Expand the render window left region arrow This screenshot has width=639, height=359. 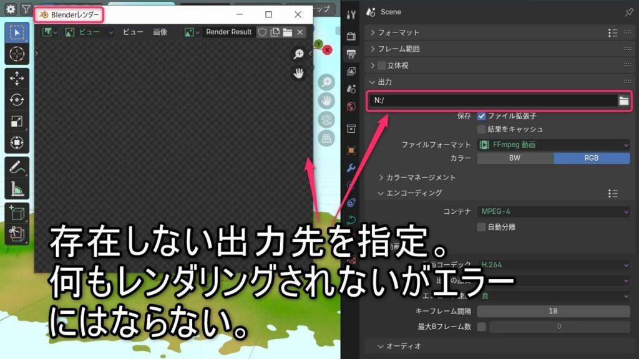tap(37, 54)
